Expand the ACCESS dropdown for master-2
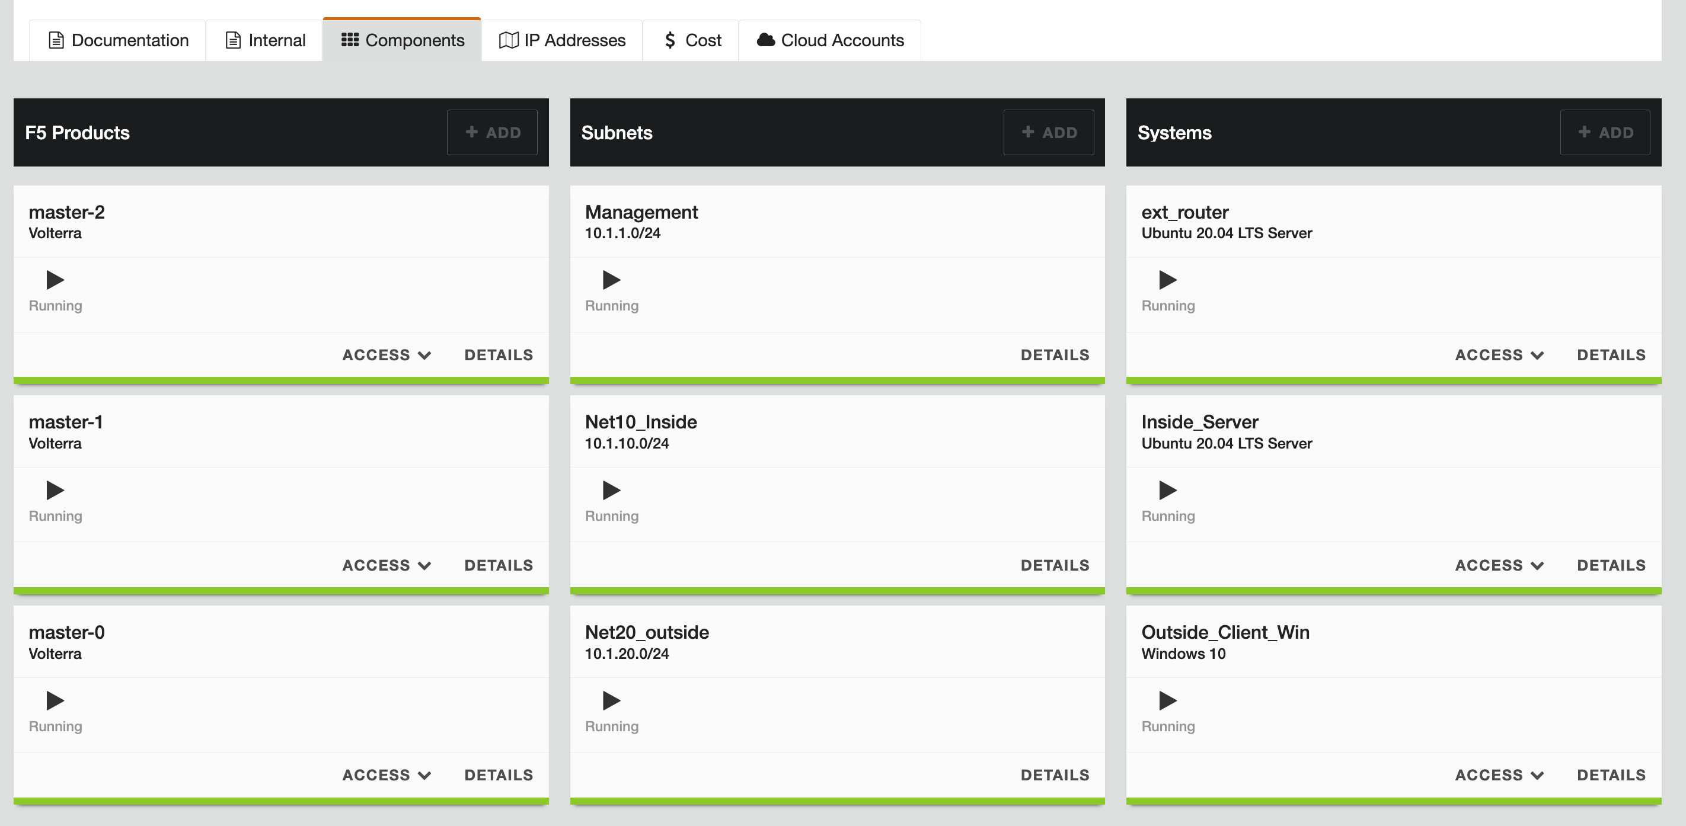The height and width of the screenshot is (826, 1686). (x=386, y=355)
